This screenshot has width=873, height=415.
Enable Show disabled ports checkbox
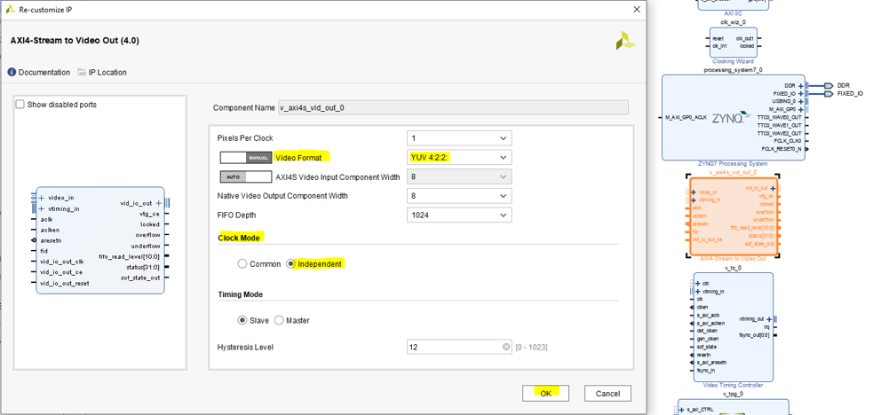20,105
